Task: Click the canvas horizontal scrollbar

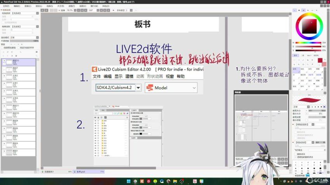Action: 116,168
